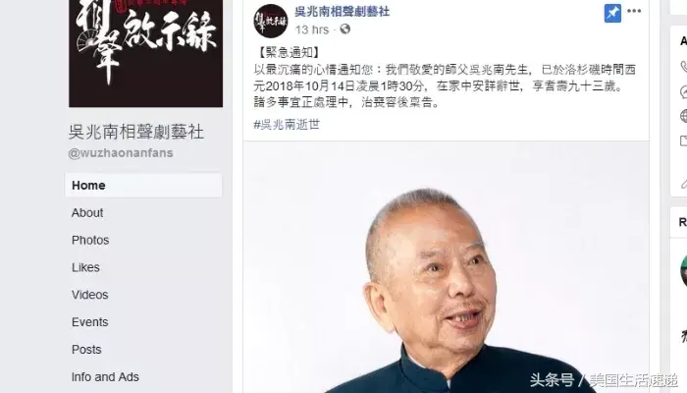Go to the Posts section

pyautogui.click(x=86, y=349)
